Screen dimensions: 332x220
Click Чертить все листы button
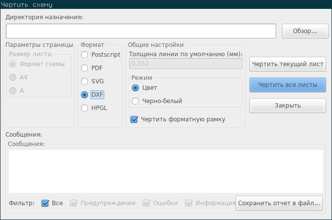pyautogui.click(x=288, y=85)
